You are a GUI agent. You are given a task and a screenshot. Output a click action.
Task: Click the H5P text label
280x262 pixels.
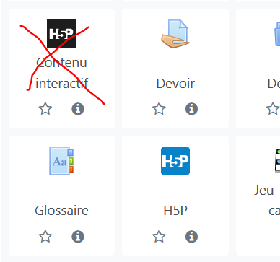pos(175,211)
